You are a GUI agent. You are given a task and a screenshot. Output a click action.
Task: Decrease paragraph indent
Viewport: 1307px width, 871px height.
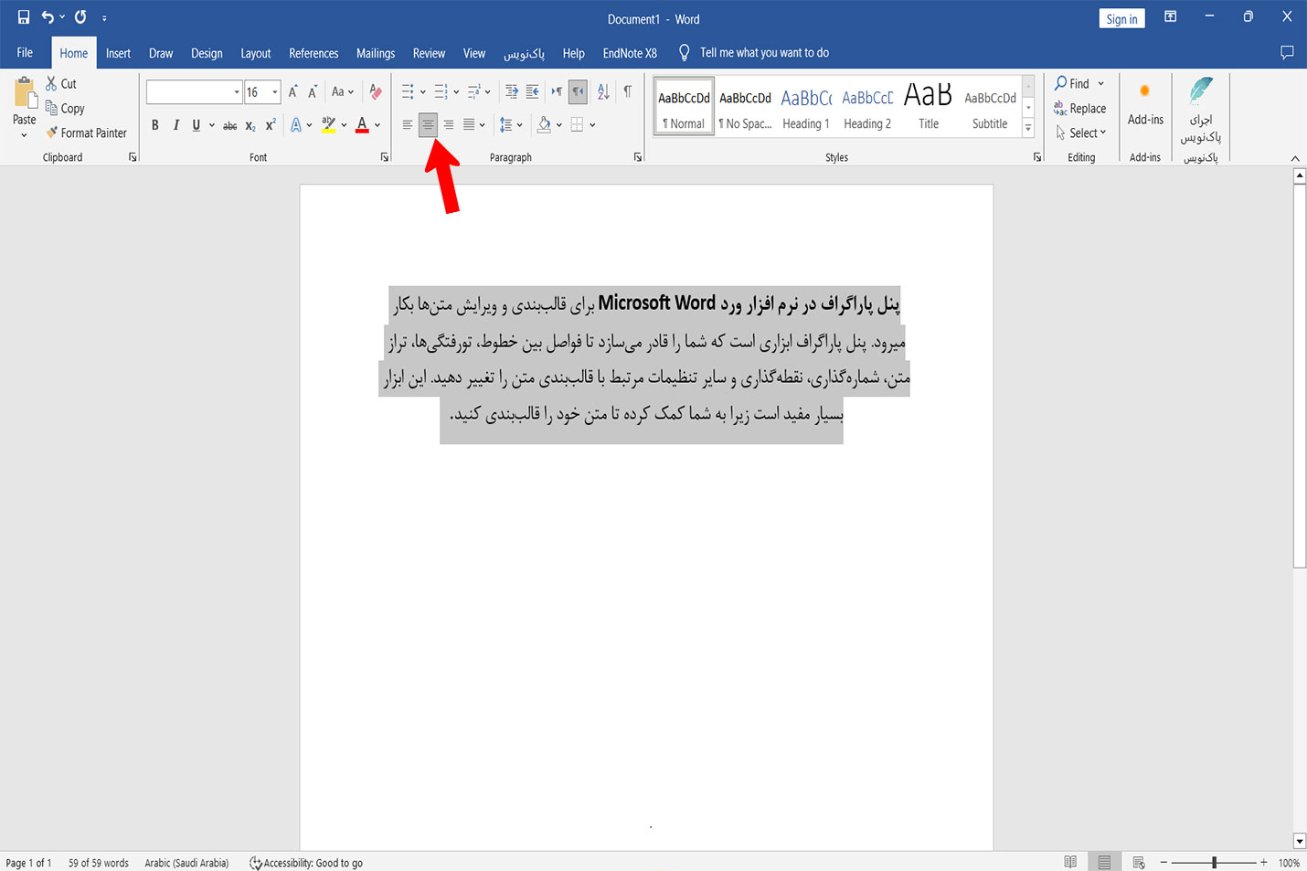point(512,91)
